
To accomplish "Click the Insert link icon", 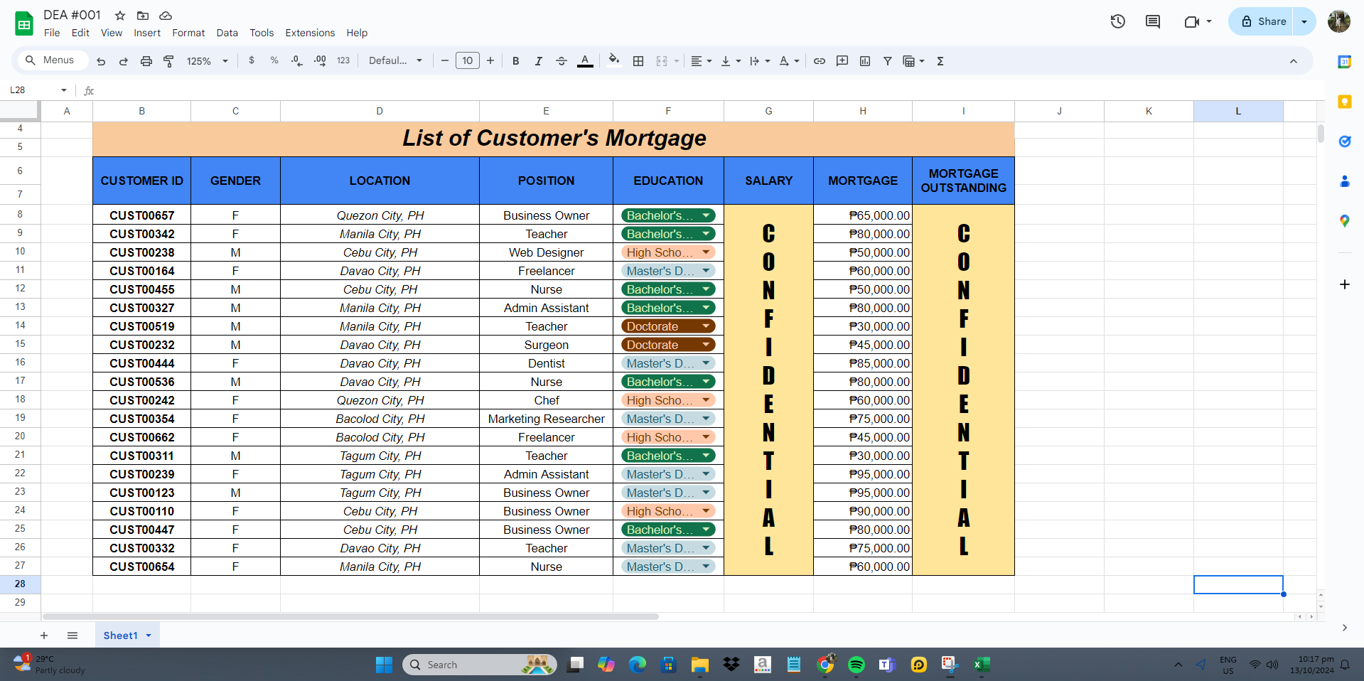I will (x=819, y=61).
